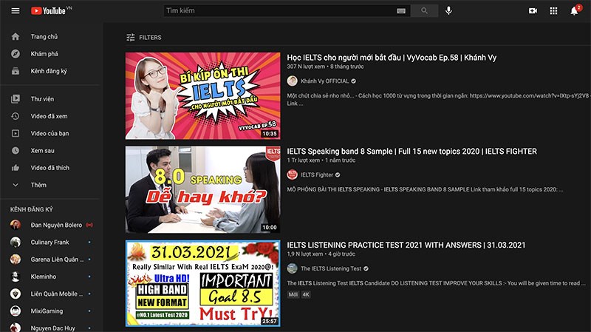
Task: Click the Video của bạn icon
Action: point(16,133)
